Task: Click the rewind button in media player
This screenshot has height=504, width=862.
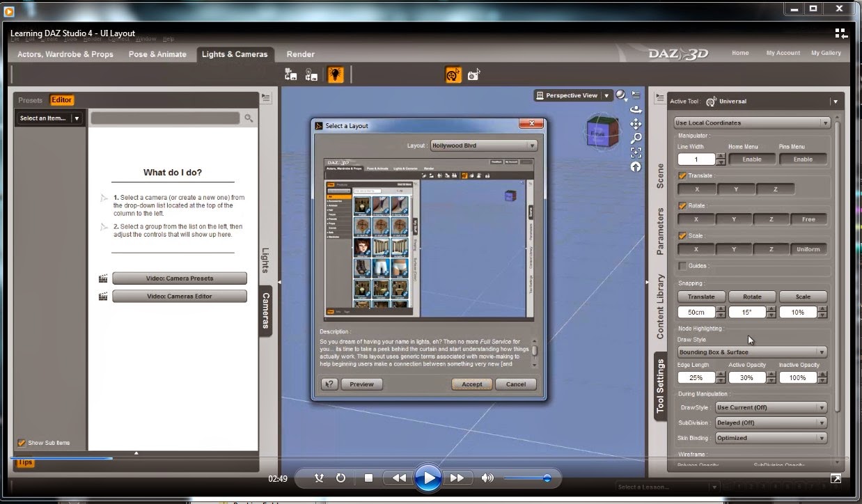Action: click(x=398, y=478)
